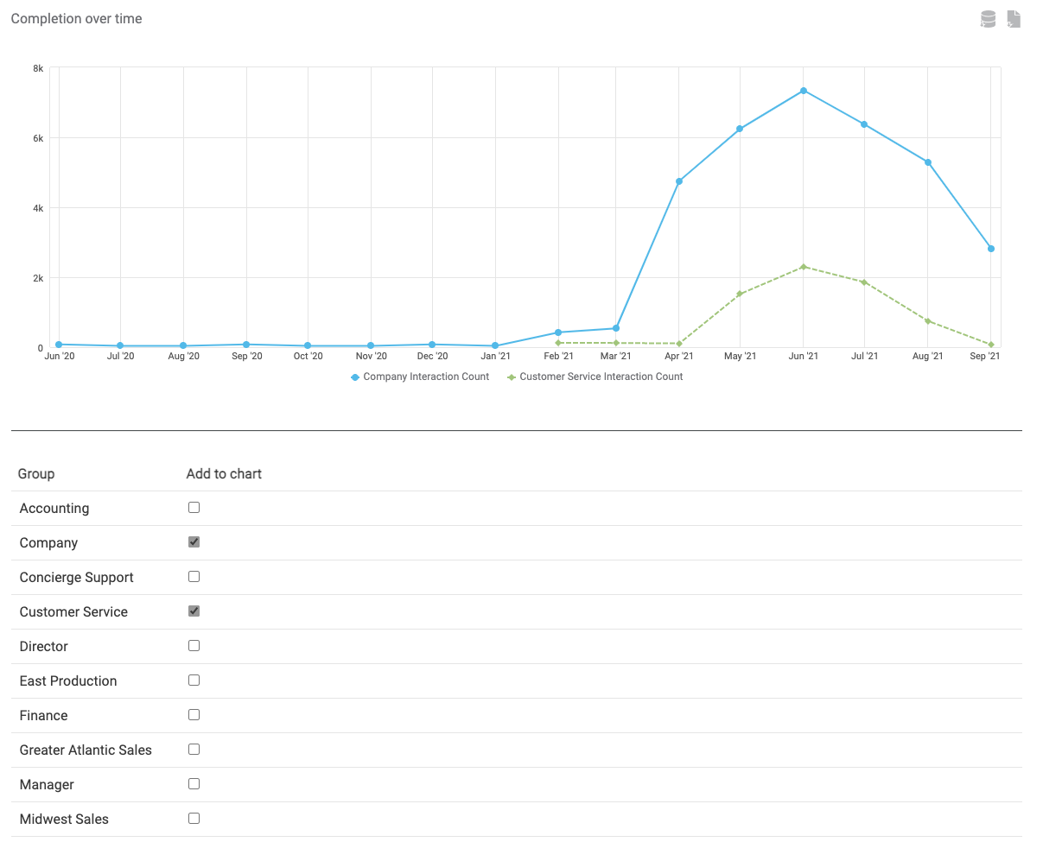The image size is (1043, 861).
Task: Uncheck the Company group checkbox
Action: [194, 542]
